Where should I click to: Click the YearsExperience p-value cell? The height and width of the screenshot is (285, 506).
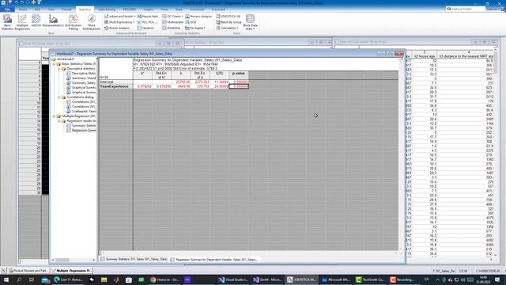239,86
